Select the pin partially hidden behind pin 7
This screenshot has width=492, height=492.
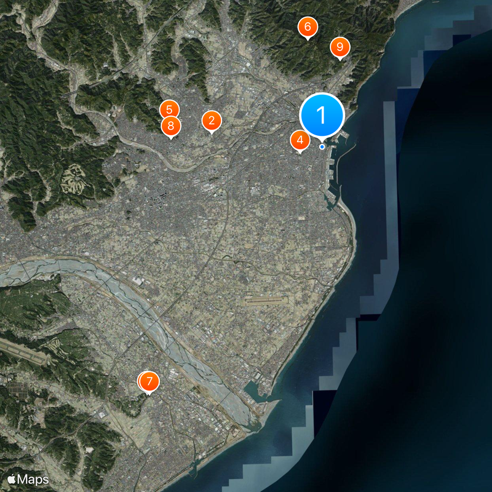(140, 379)
